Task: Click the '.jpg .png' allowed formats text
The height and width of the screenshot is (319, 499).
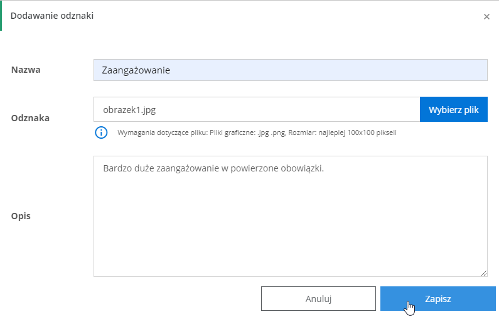Action: [271, 132]
